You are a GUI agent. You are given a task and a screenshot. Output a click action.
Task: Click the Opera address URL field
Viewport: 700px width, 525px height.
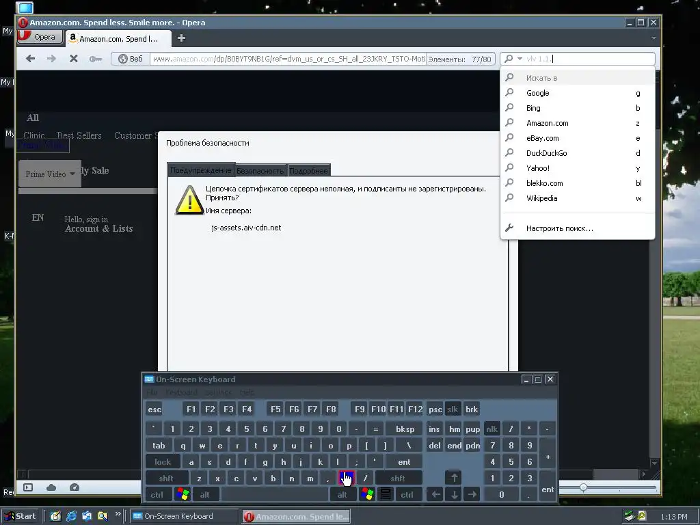pyautogui.click(x=288, y=59)
